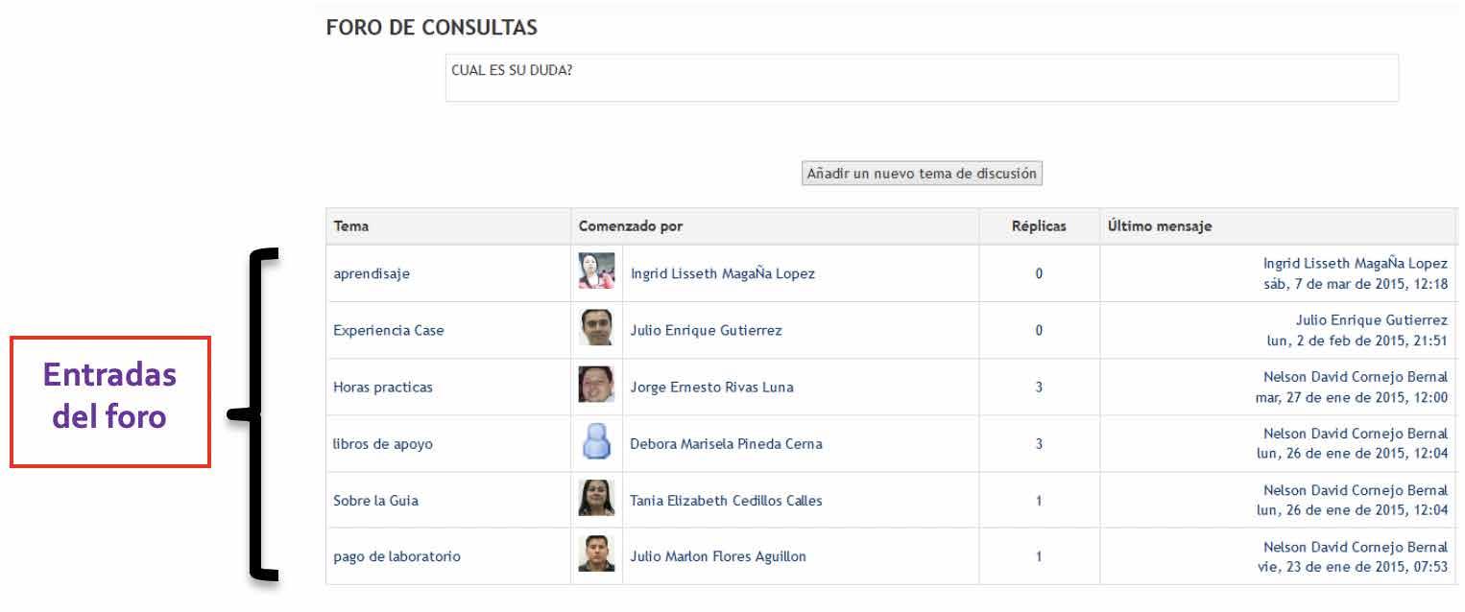The height and width of the screenshot is (612, 1465).
Task: Click Julio Enrique Gutierrez's profile picture
Action: click(596, 328)
